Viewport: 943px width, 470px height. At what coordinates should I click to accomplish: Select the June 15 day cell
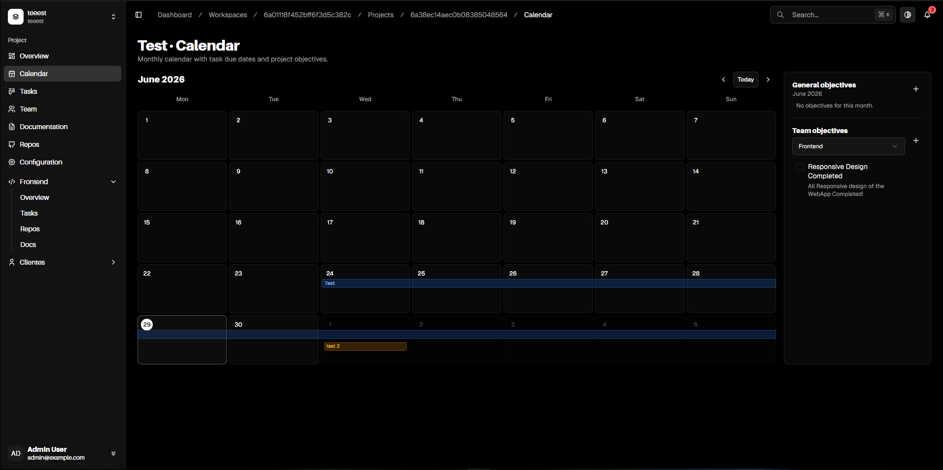182,238
